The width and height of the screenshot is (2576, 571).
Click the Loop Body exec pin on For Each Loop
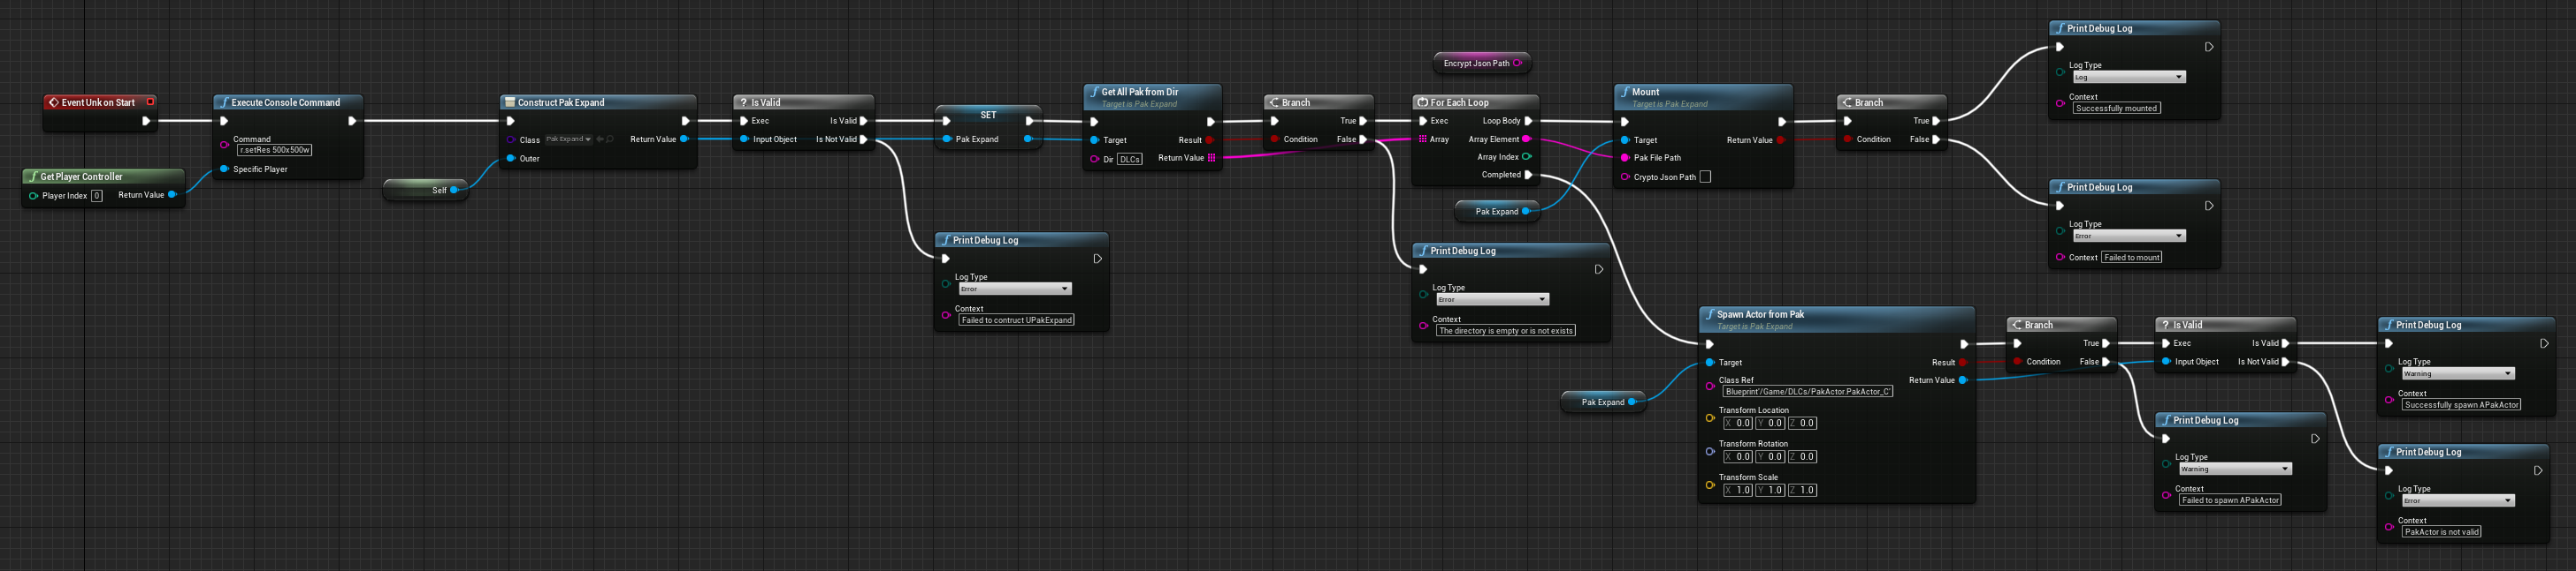(1528, 121)
